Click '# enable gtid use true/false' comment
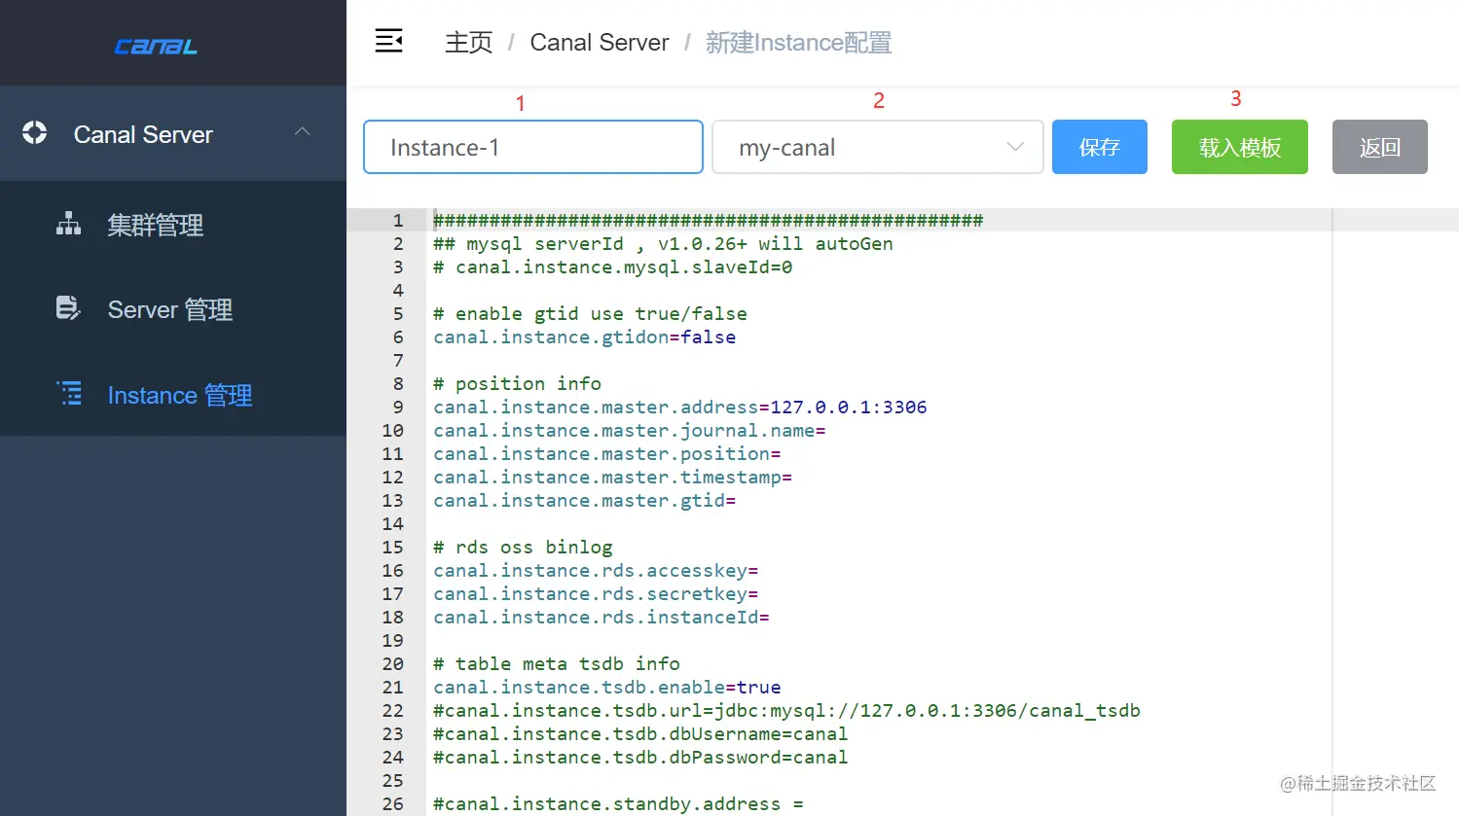The height and width of the screenshot is (816, 1459). point(590,313)
